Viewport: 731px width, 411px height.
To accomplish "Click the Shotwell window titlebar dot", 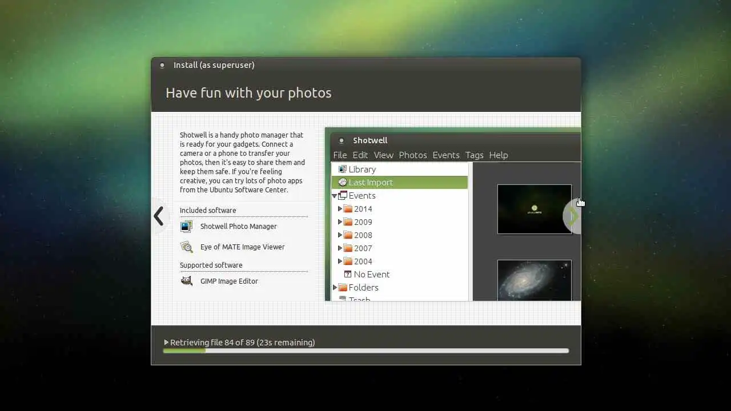I will coord(342,140).
